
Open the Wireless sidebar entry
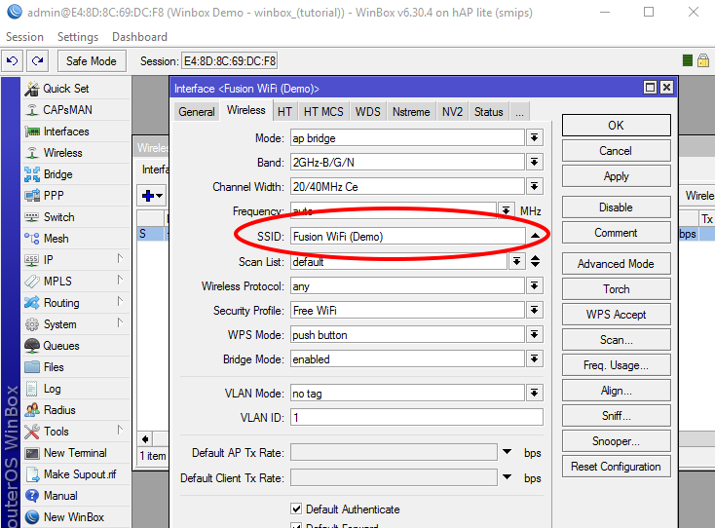coord(76,153)
